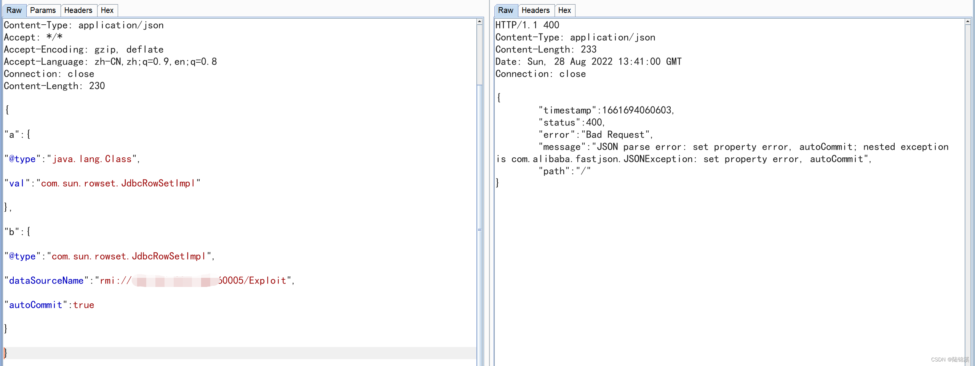Switch to the request Raw tab
The height and width of the screenshot is (366, 975).
point(14,10)
